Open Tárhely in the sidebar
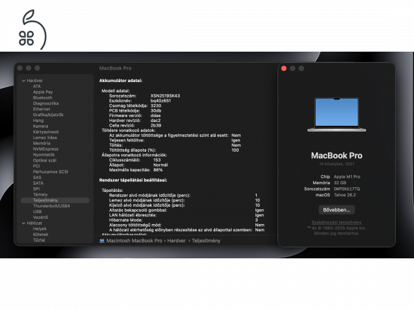The image size is (414, 310). (x=40, y=195)
